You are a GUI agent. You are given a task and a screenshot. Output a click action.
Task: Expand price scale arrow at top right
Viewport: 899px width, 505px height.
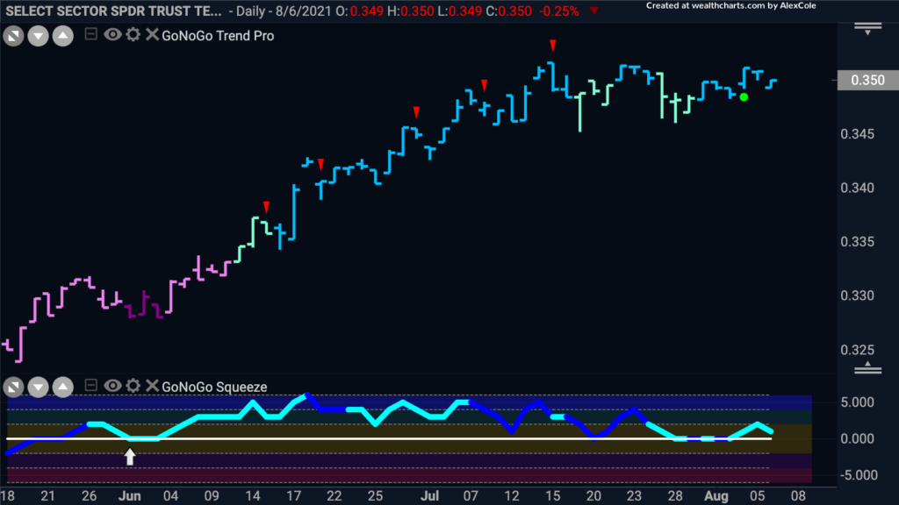pos(867,29)
